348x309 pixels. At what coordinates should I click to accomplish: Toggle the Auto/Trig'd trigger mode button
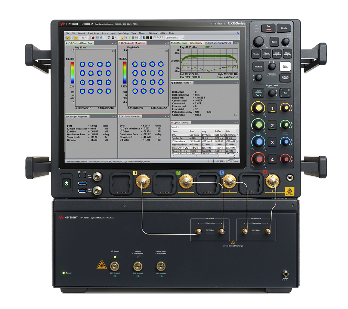[x=258, y=93]
